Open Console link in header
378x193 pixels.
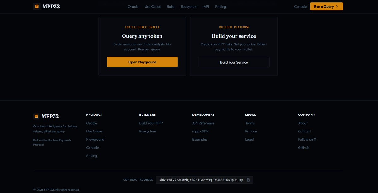[x=301, y=7]
